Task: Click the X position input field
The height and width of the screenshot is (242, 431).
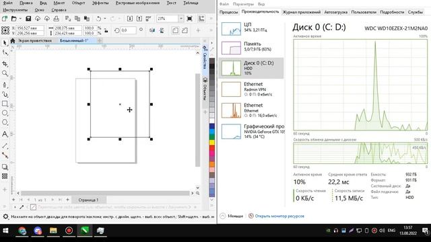Action: pyautogui.click(x=30, y=28)
